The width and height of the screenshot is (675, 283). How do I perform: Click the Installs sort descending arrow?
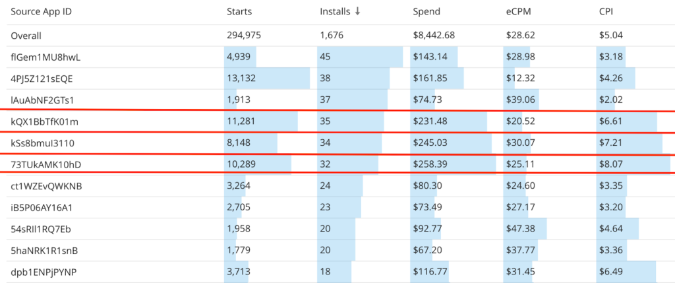pyautogui.click(x=357, y=12)
